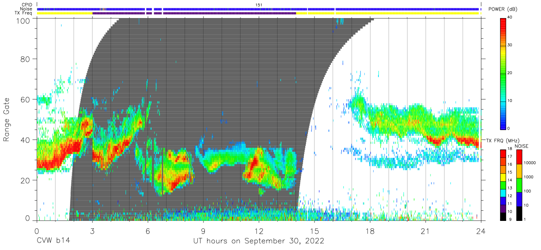The image size is (541, 250).
Task: Click the 'TX FRQ (MHz)' legend title
Action: point(503,140)
